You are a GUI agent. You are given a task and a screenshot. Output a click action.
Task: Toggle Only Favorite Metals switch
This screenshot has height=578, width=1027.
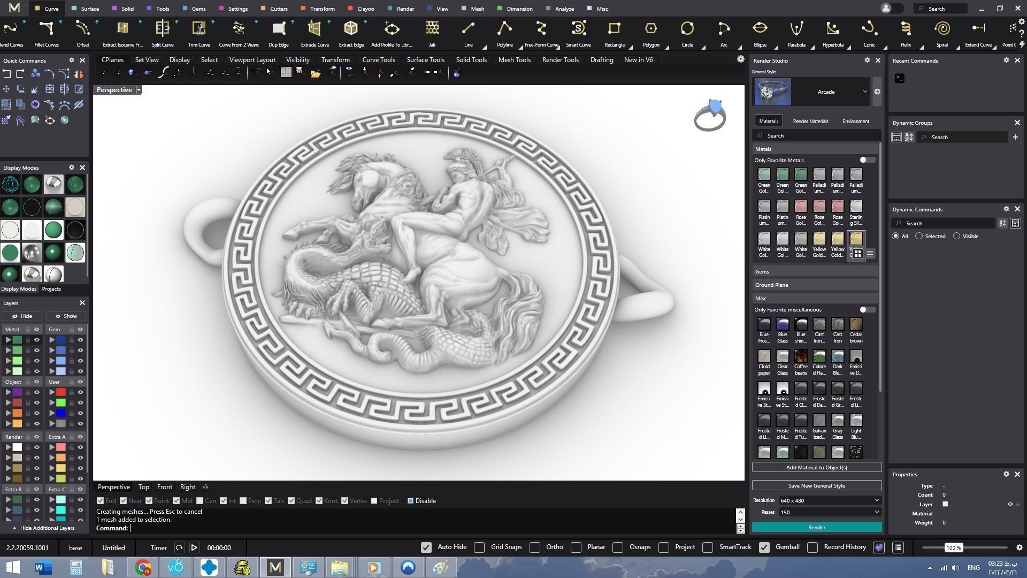(867, 160)
